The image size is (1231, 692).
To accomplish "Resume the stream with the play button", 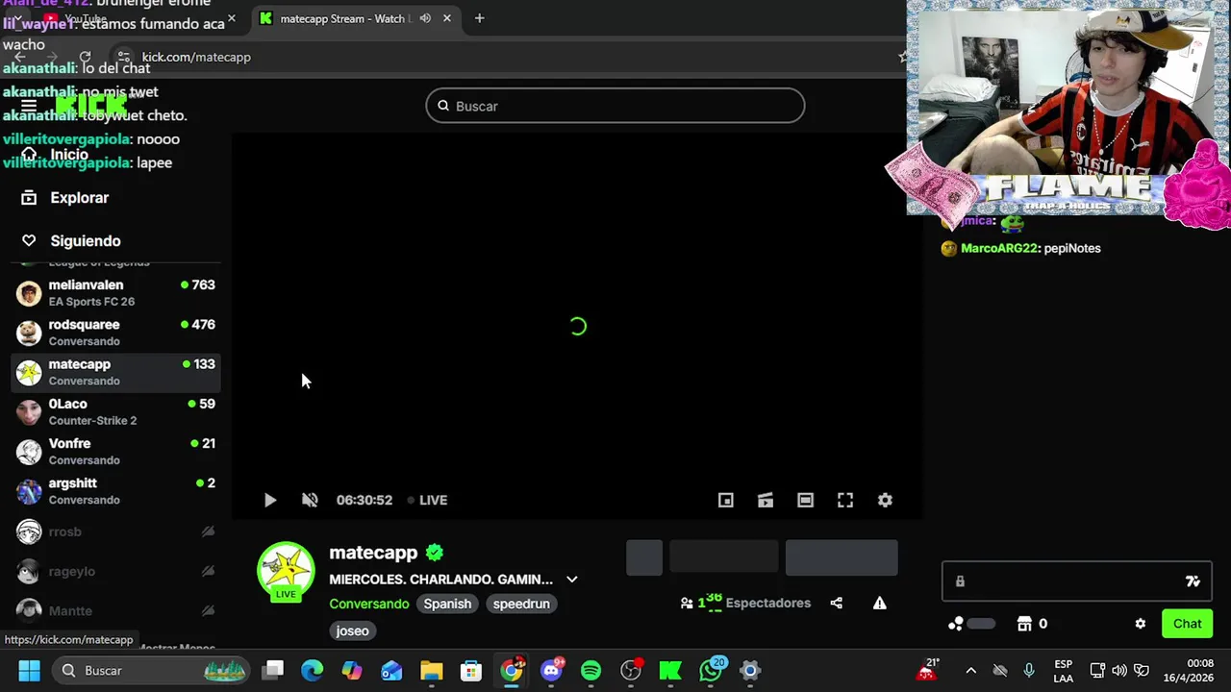I will coord(270,500).
